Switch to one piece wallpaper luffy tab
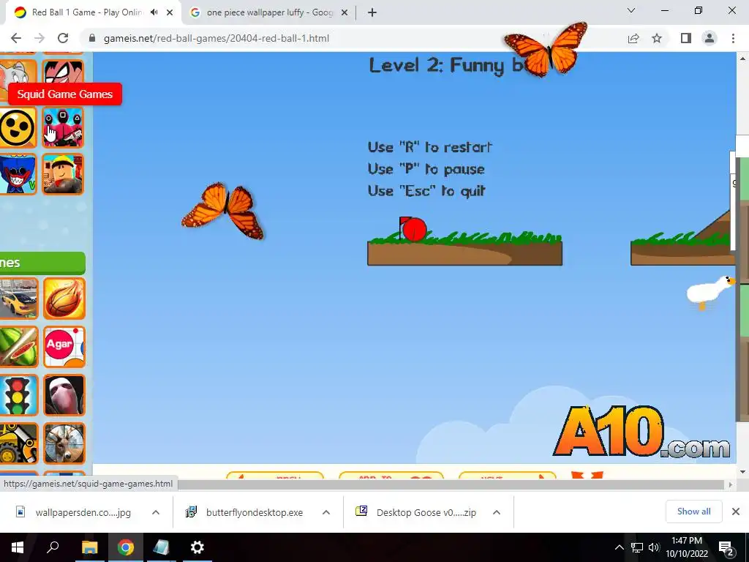 (x=270, y=12)
